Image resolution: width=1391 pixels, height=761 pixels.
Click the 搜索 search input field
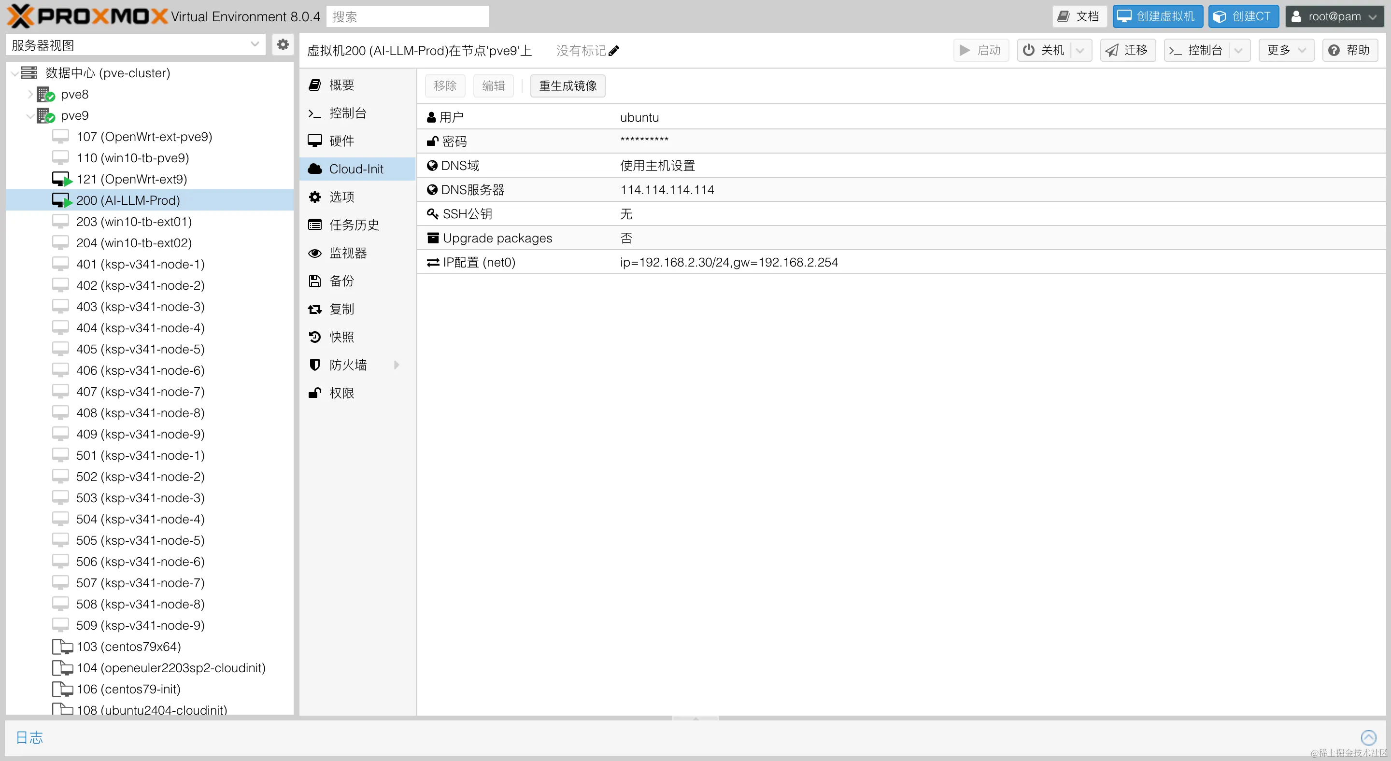[407, 16]
